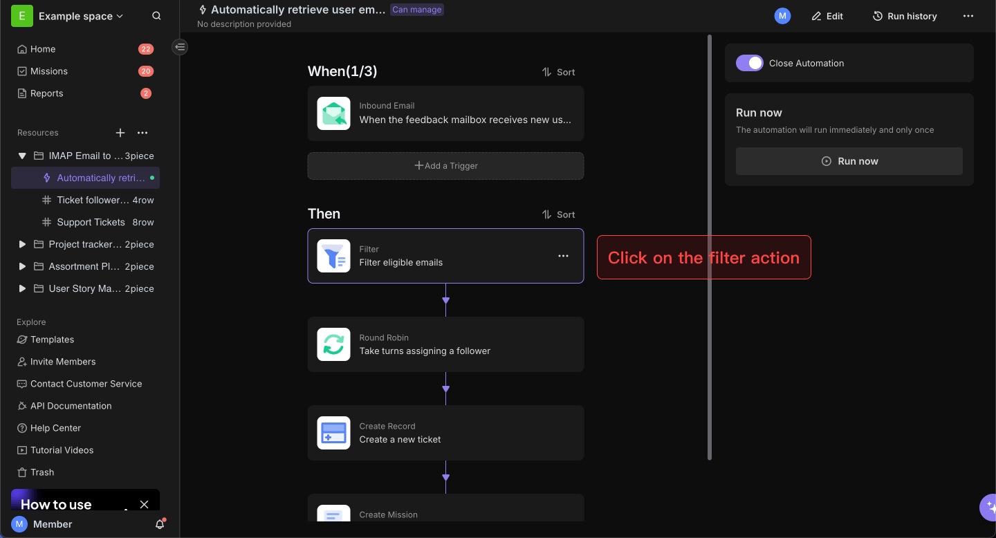Click the green E workspace avatar
Screen dimensions: 996x538
[22, 16]
